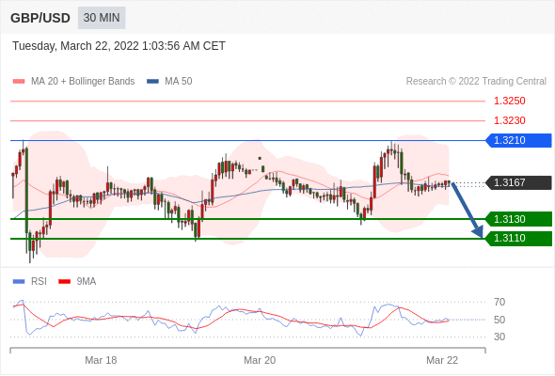Toggle the RSI legend entry
The image size is (555, 376).
pos(30,282)
